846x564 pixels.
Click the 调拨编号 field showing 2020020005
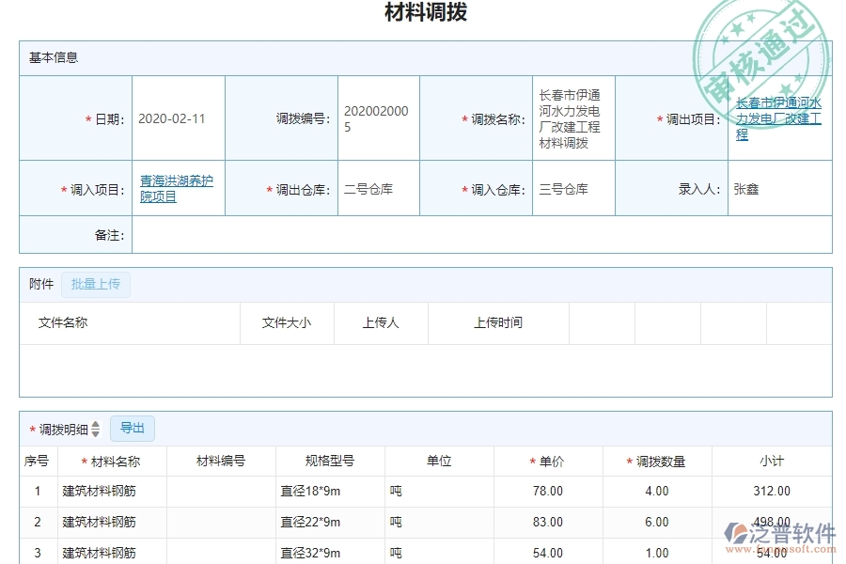coord(377,118)
